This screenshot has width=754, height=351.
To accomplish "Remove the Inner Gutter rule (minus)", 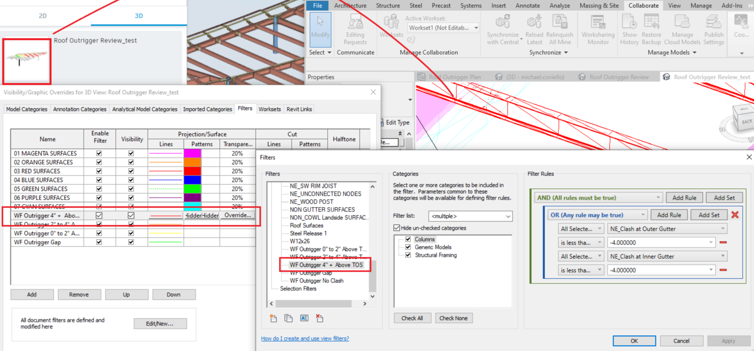I will pos(723,270).
